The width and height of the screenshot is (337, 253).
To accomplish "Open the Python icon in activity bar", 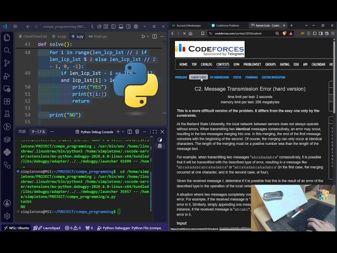I will pyautogui.click(x=7, y=152).
